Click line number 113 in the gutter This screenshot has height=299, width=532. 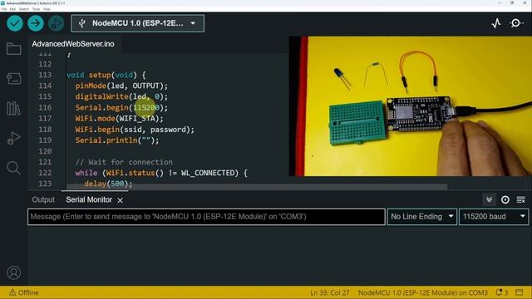(x=45, y=75)
